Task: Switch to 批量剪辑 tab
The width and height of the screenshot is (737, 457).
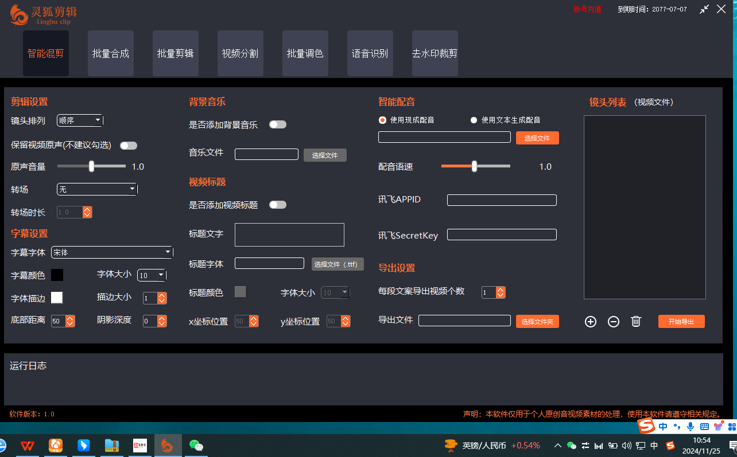Action: coord(176,53)
